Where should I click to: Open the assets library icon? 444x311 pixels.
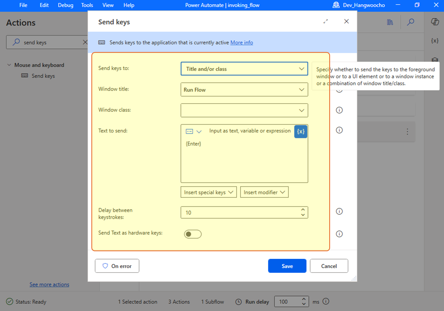[390, 22]
